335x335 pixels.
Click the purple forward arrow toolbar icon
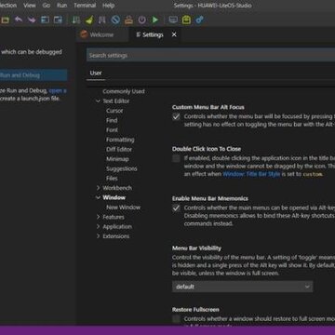[32, 20]
